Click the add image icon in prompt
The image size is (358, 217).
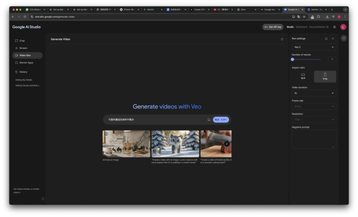tap(209, 120)
